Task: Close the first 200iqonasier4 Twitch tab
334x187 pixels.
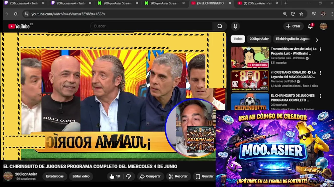Action: point(43,3)
